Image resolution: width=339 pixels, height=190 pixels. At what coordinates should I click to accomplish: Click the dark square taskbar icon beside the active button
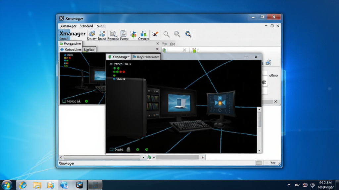click(79, 185)
